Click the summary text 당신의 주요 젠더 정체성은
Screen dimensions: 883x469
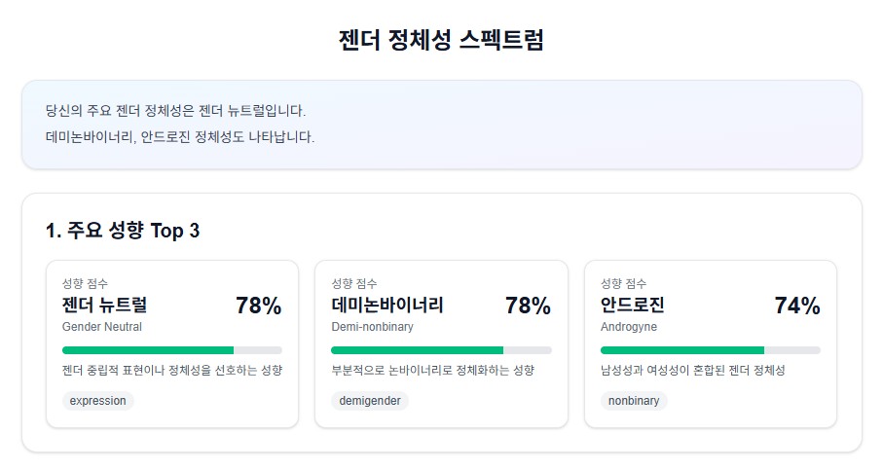[175, 111]
